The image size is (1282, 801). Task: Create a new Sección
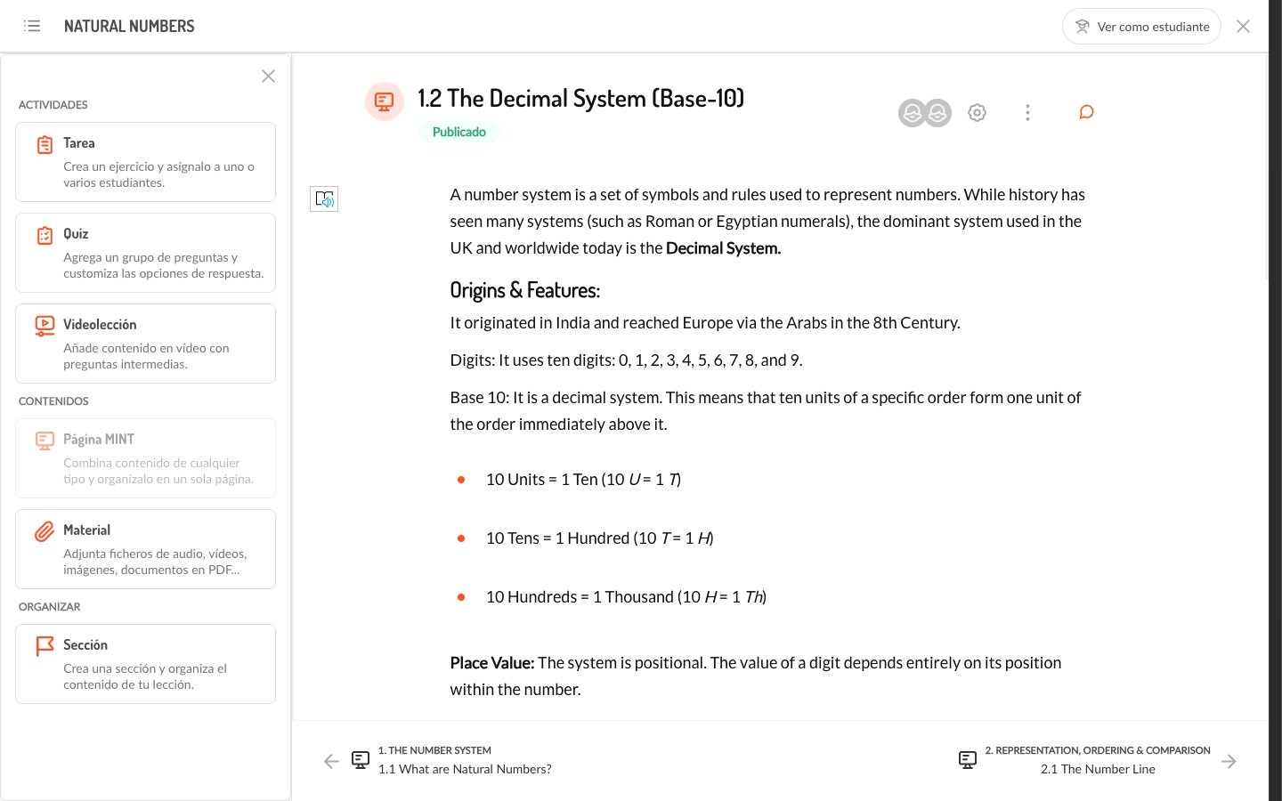pos(145,664)
